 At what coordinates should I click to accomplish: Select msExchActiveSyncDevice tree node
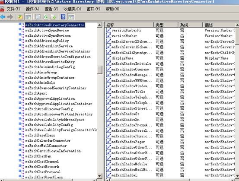[47, 30]
